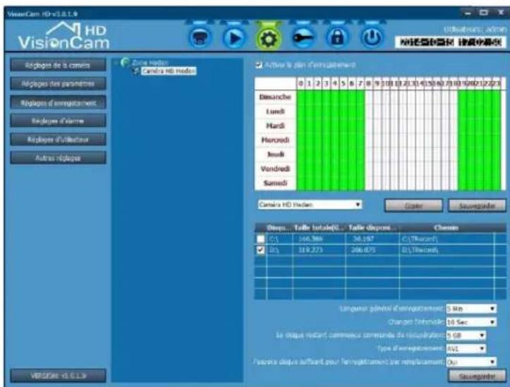Click the key icon in top toolbar

point(303,38)
